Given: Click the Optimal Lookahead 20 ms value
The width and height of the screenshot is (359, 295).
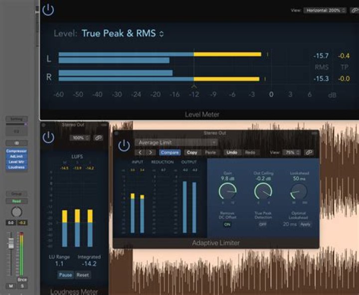Looking at the screenshot, I should pyautogui.click(x=290, y=224).
